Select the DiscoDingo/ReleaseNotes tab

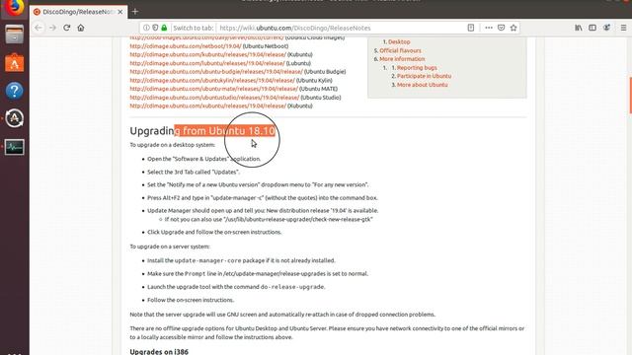(x=79, y=12)
